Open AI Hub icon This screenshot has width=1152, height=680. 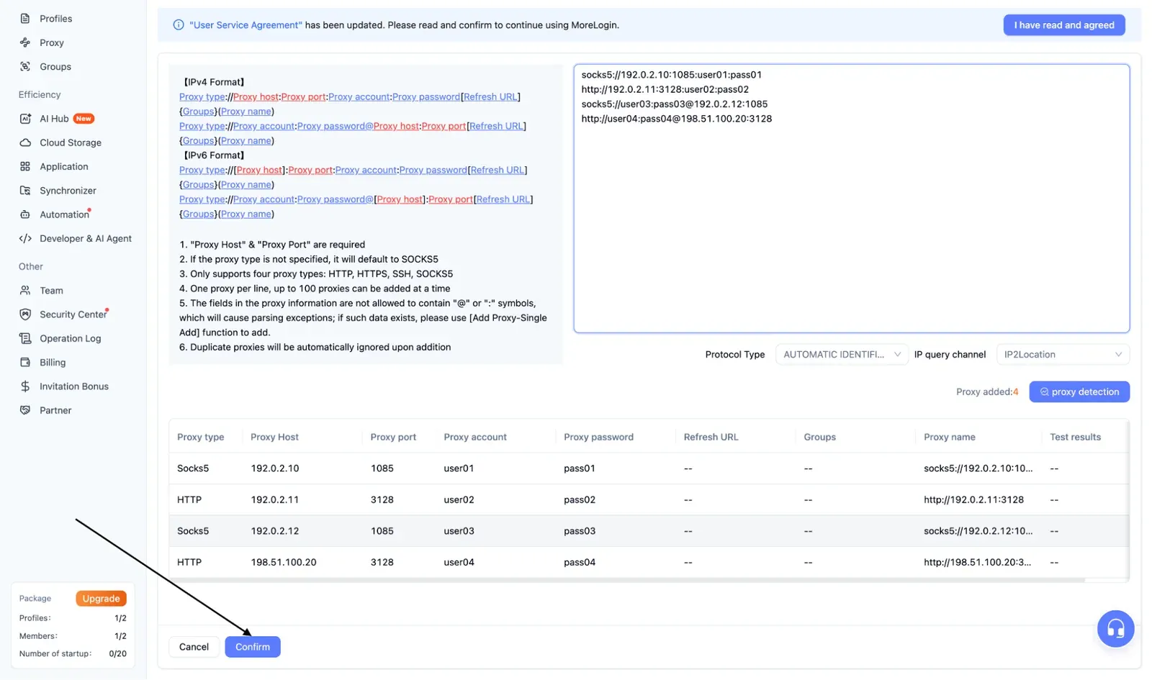point(25,119)
